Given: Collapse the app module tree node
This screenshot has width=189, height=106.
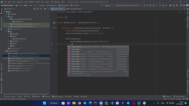Looking at the screenshot, I should click(4, 12).
